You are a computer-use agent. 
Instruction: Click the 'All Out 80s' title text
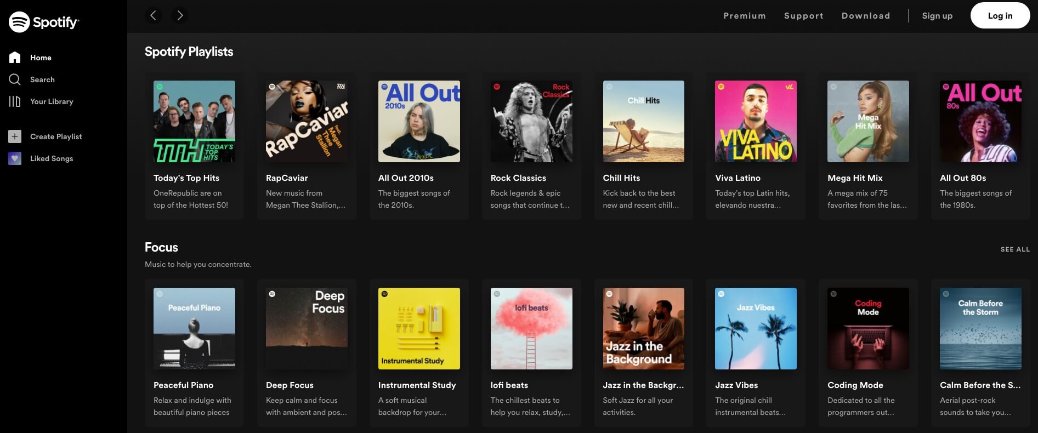tap(963, 178)
